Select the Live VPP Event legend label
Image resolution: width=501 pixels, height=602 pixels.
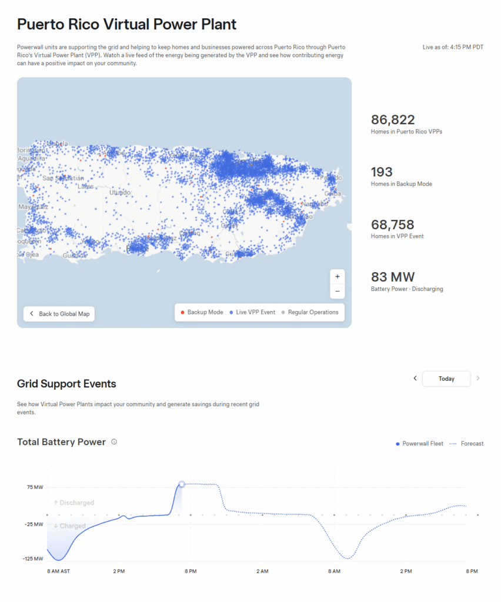pos(255,312)
